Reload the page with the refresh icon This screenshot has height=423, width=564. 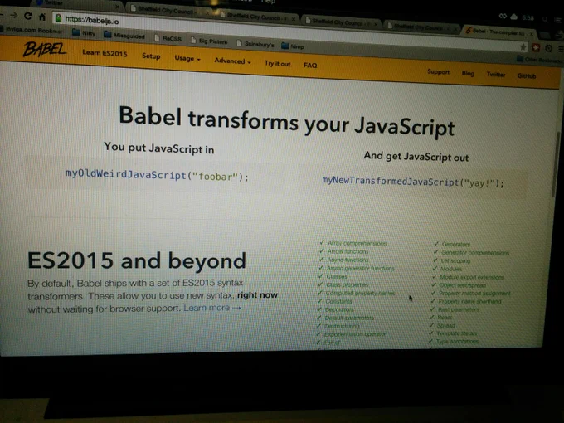[x=27, y=16]
